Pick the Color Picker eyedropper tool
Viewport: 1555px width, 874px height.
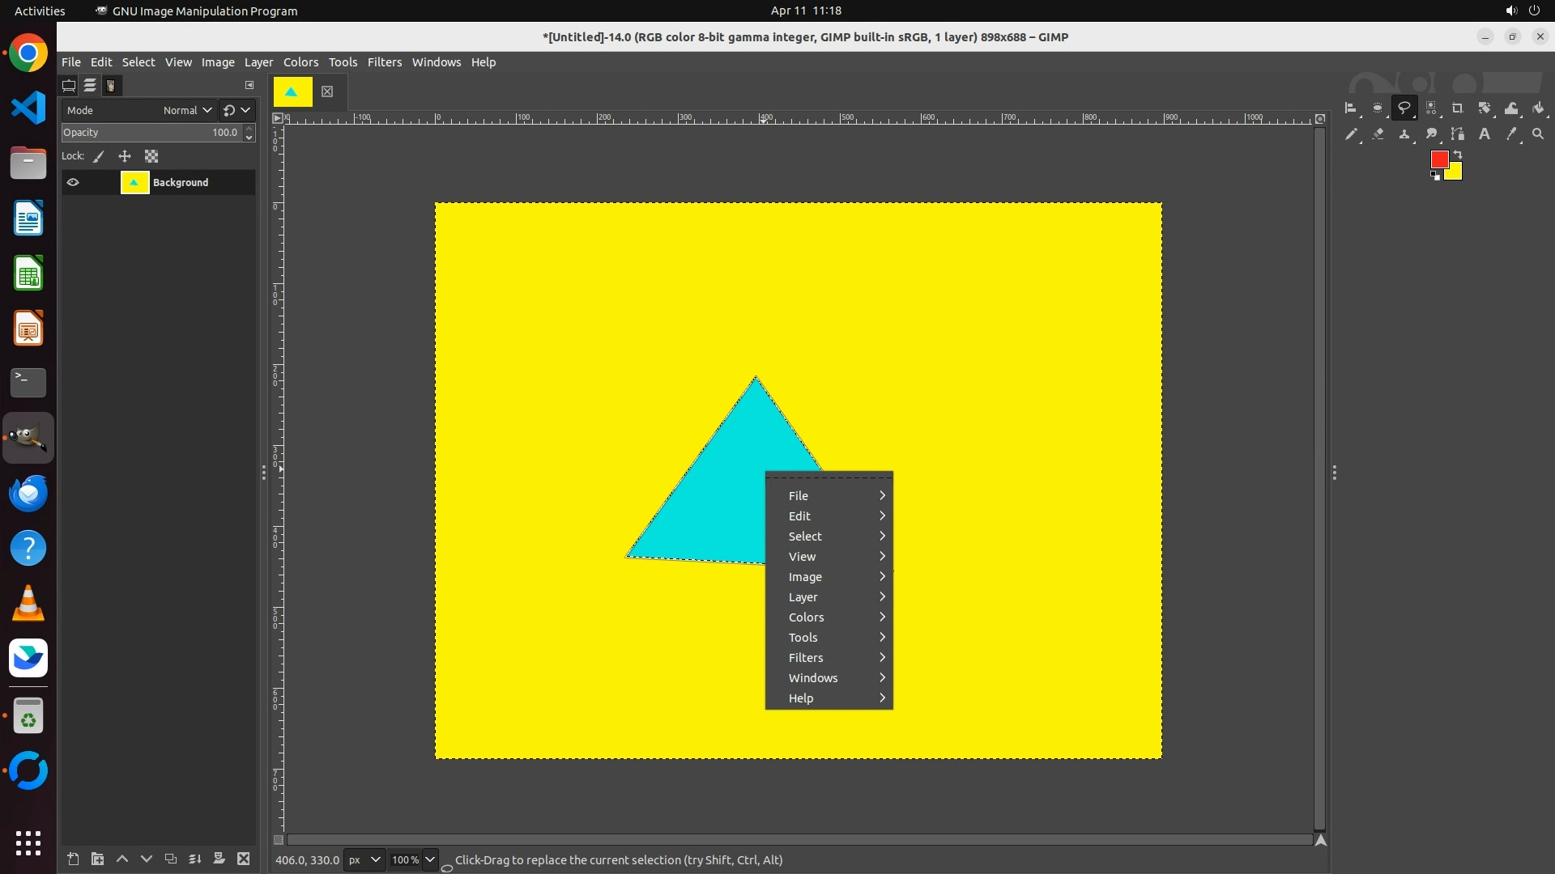click(x=1511, y=134)
